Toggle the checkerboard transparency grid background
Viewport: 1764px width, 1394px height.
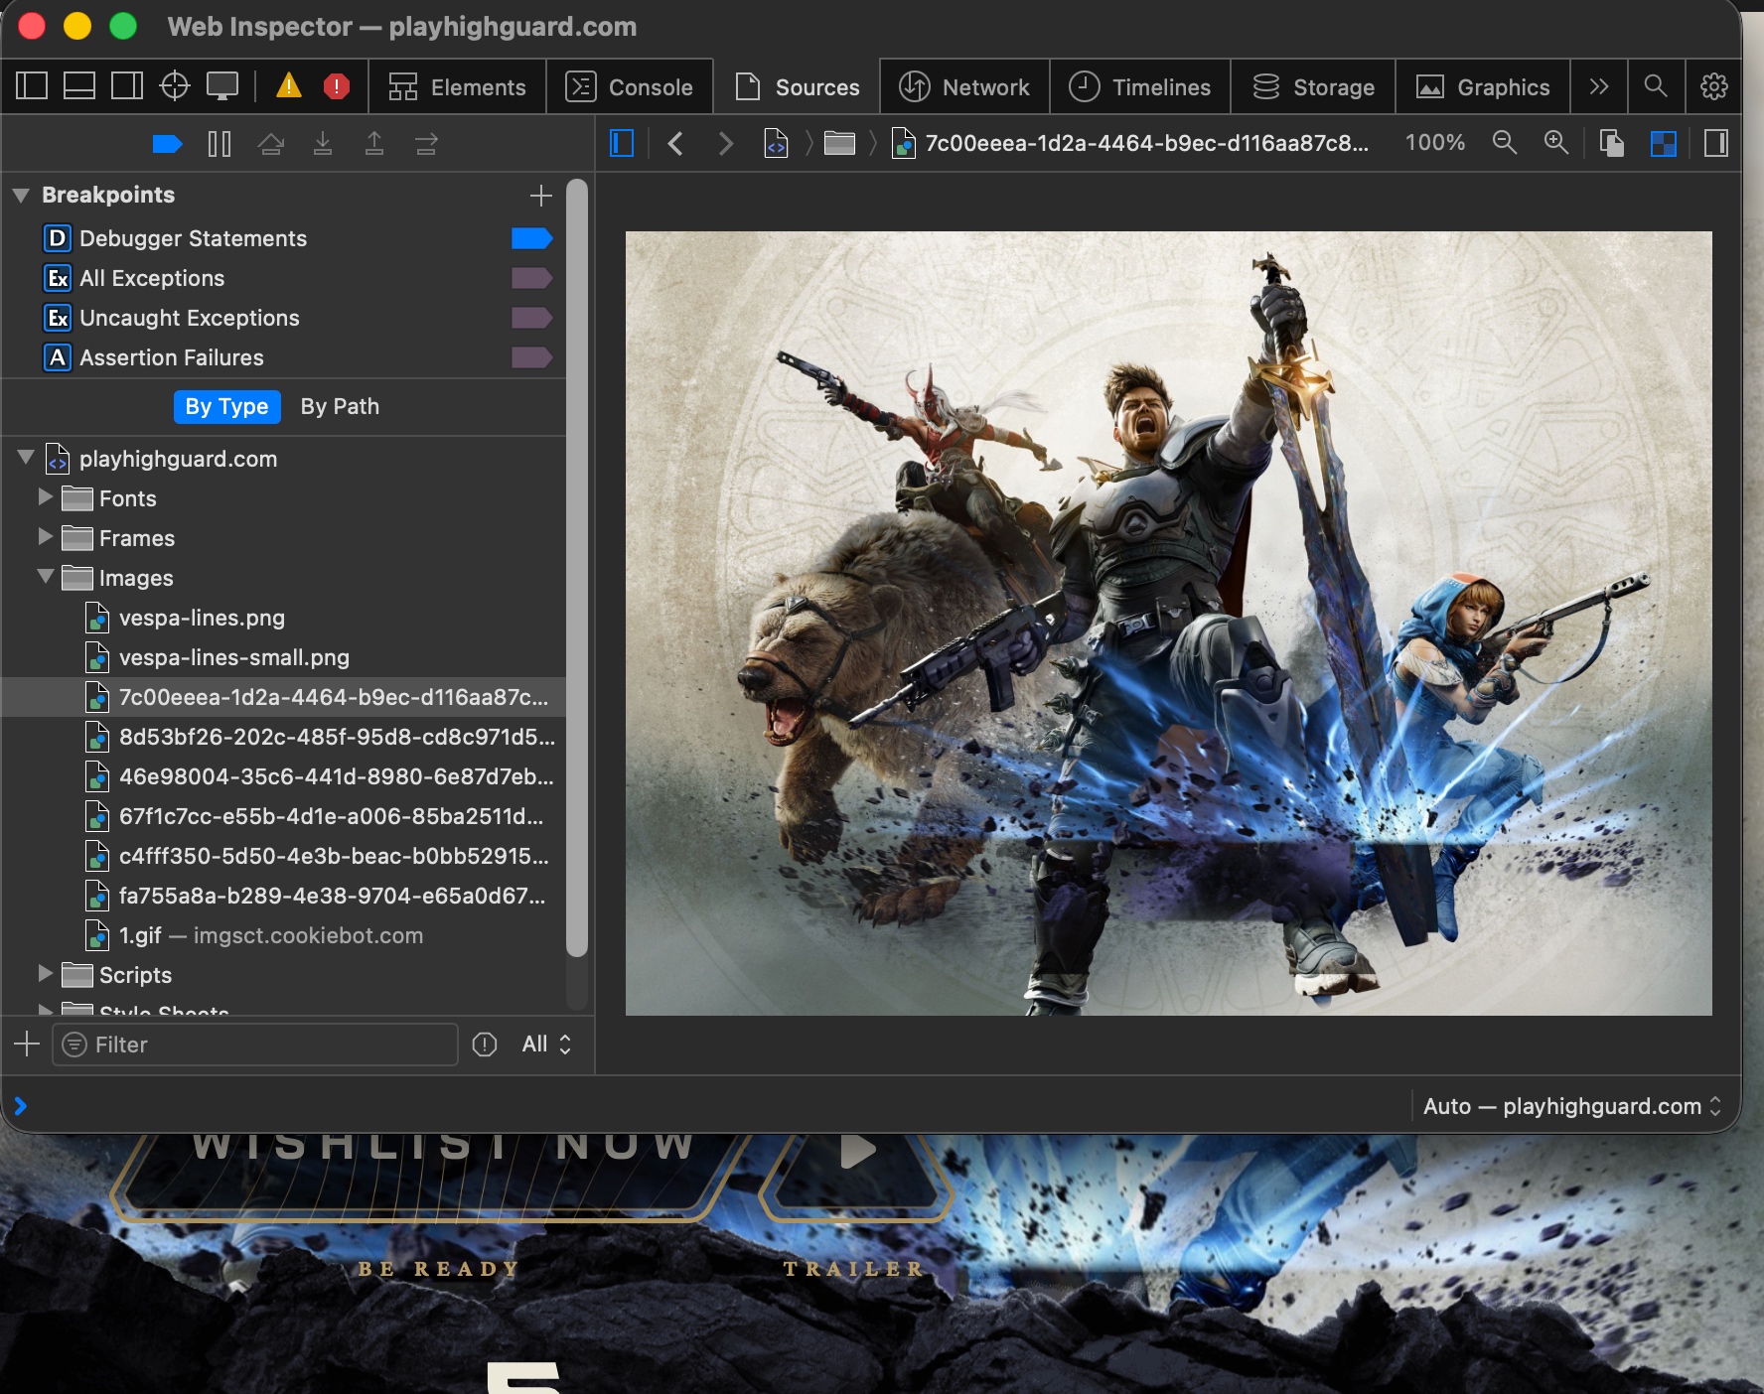(x=1663, y=144)
